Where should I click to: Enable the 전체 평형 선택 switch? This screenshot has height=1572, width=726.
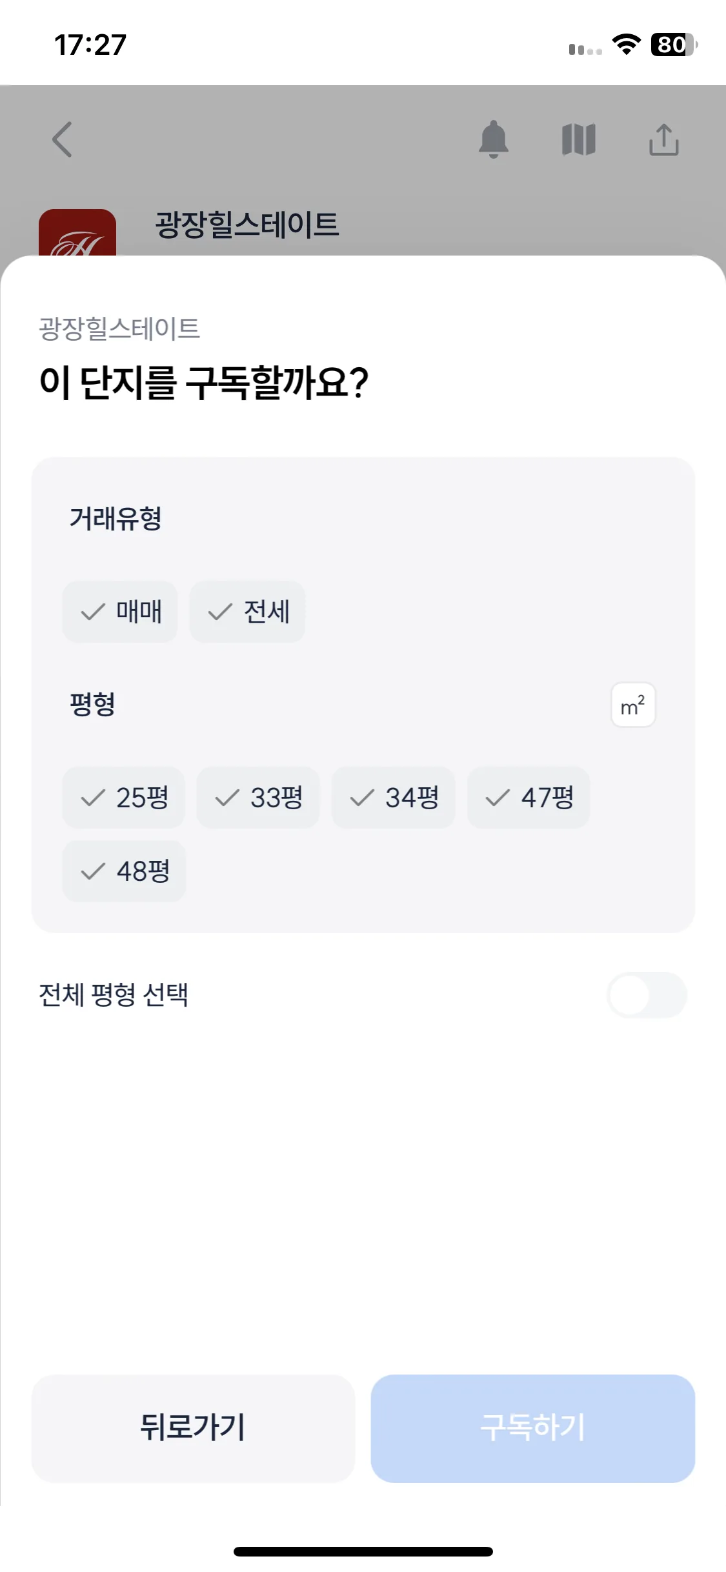click(647, 995)
